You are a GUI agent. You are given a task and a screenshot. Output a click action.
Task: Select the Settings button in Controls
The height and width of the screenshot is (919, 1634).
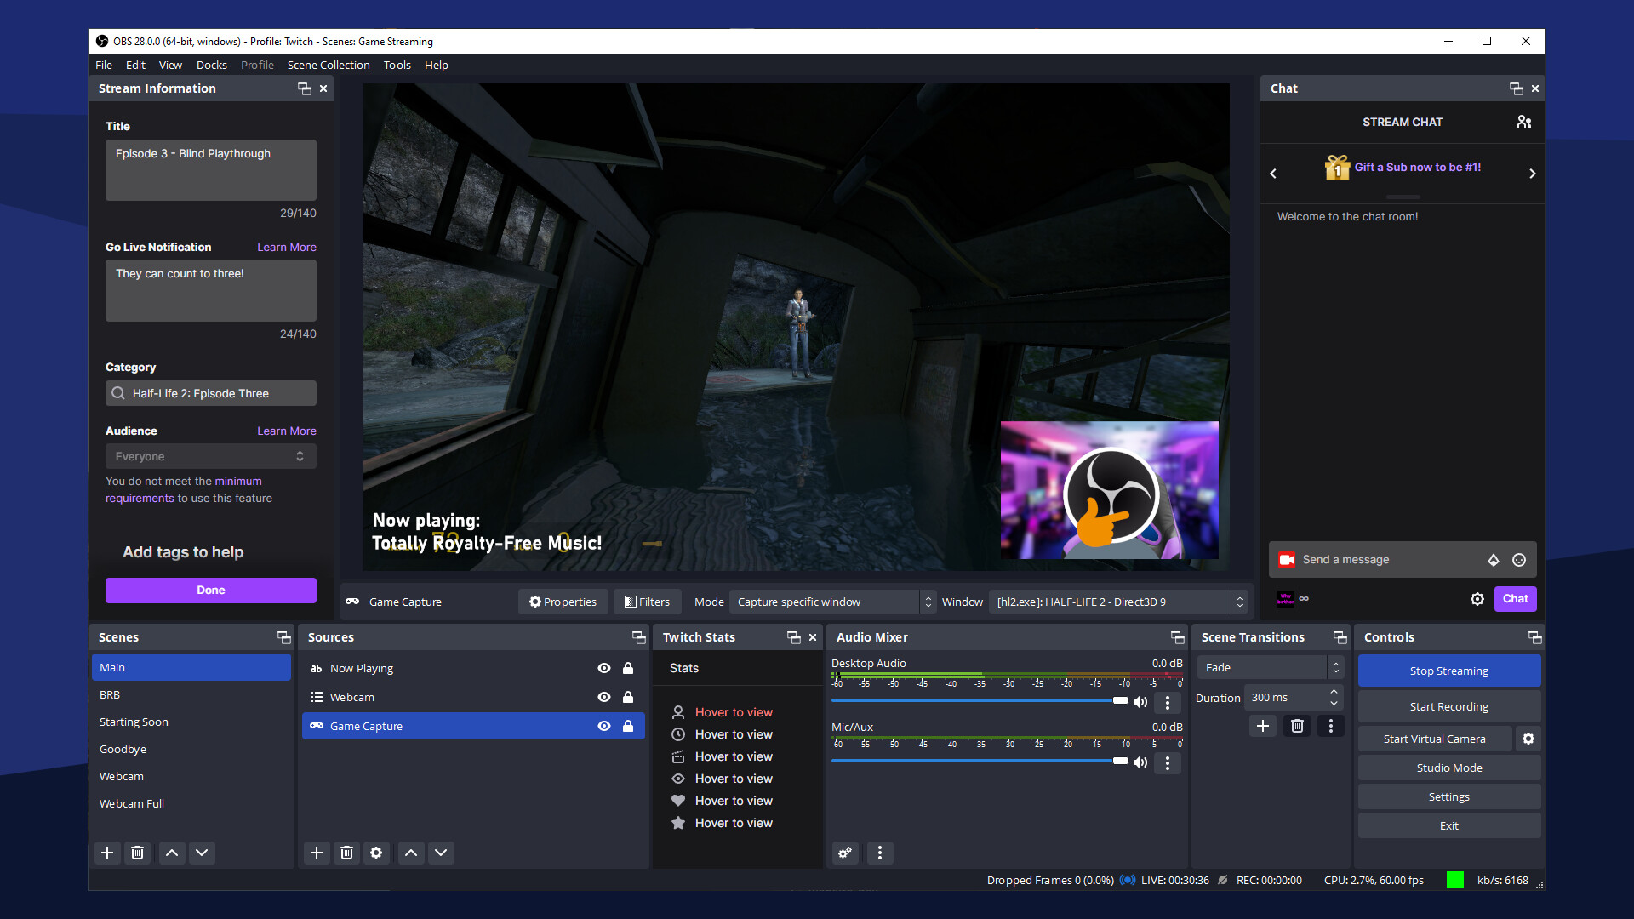(1448, 796)
